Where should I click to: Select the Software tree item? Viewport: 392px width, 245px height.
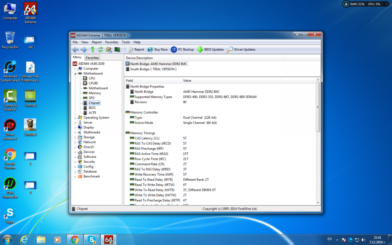[89, 157]
